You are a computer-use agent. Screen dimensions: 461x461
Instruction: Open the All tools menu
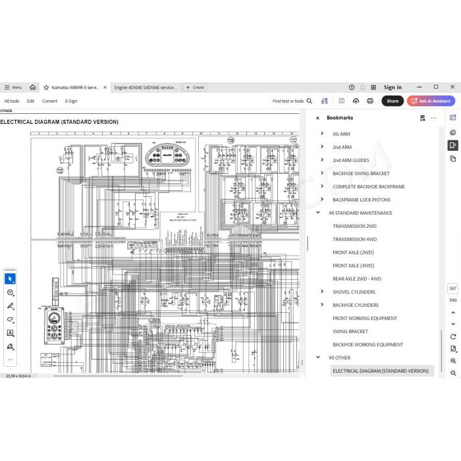(x=12, y=101)
